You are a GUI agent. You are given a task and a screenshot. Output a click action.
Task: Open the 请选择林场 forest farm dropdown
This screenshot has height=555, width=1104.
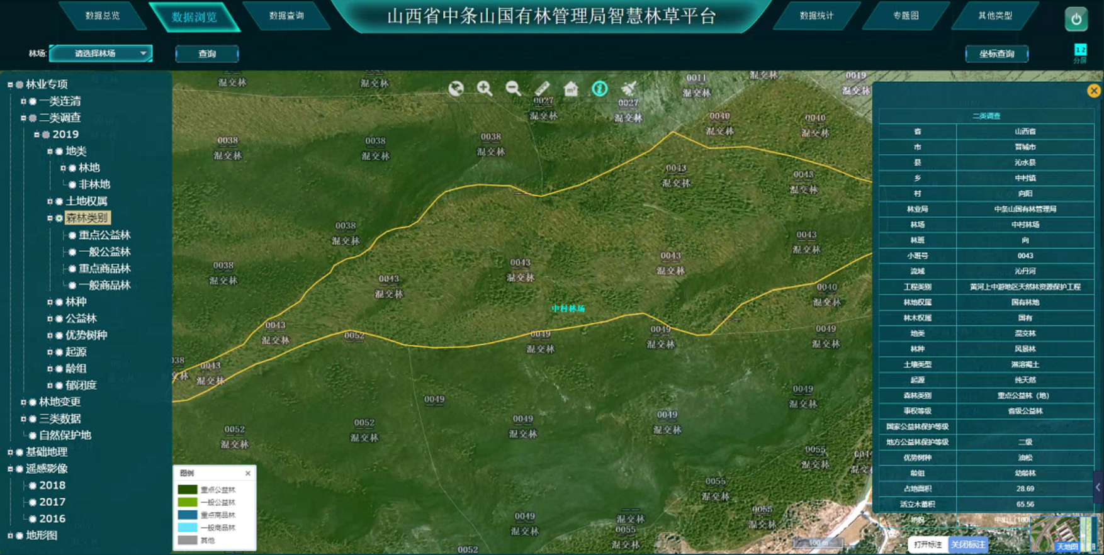[101, 53]
